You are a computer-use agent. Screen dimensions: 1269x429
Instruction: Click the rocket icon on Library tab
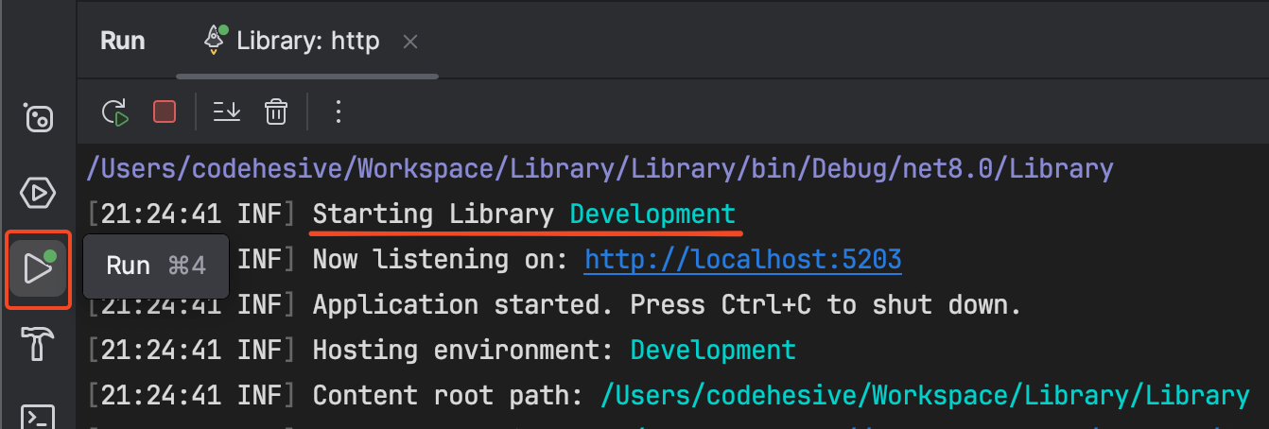215,41
